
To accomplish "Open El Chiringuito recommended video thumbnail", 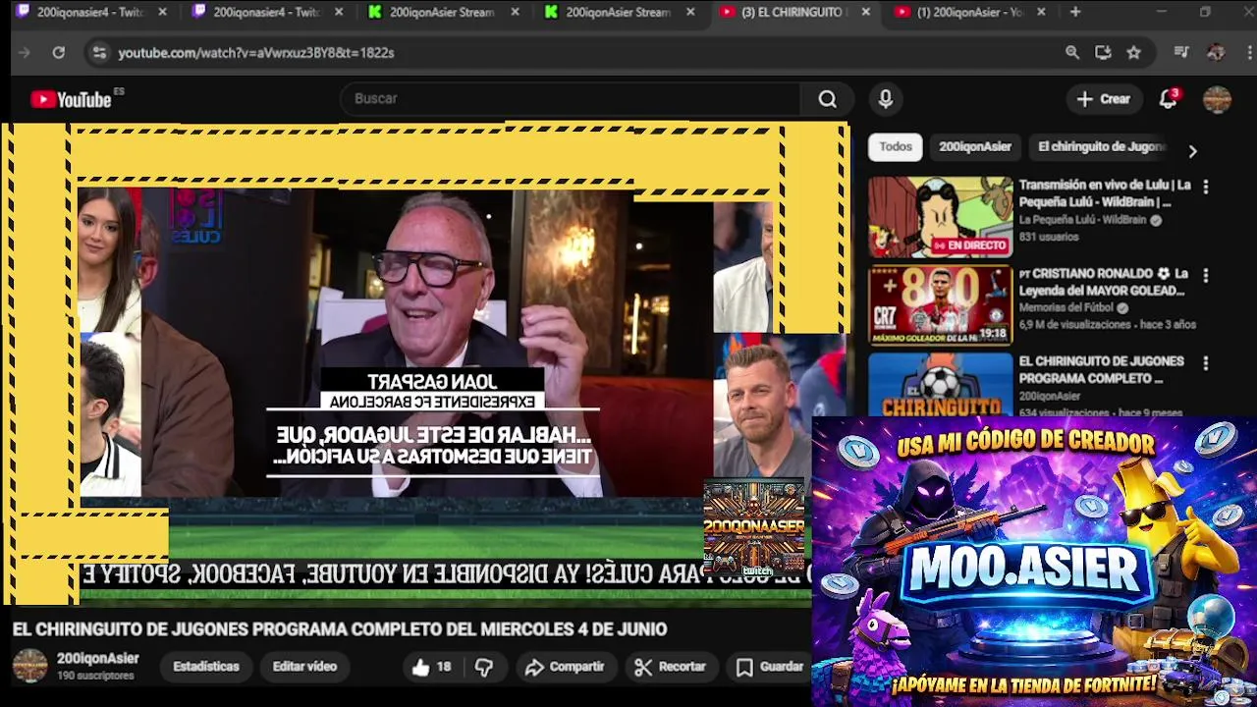I will click(940, 385).
